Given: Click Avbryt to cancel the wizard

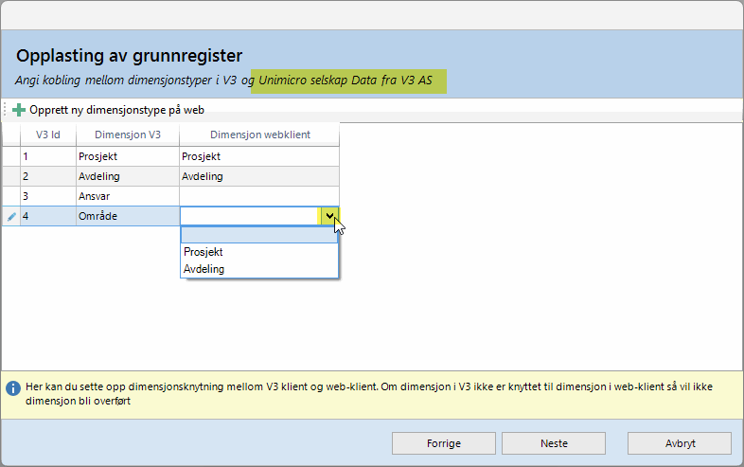Looking at the screenshot, I should point(679,443).
